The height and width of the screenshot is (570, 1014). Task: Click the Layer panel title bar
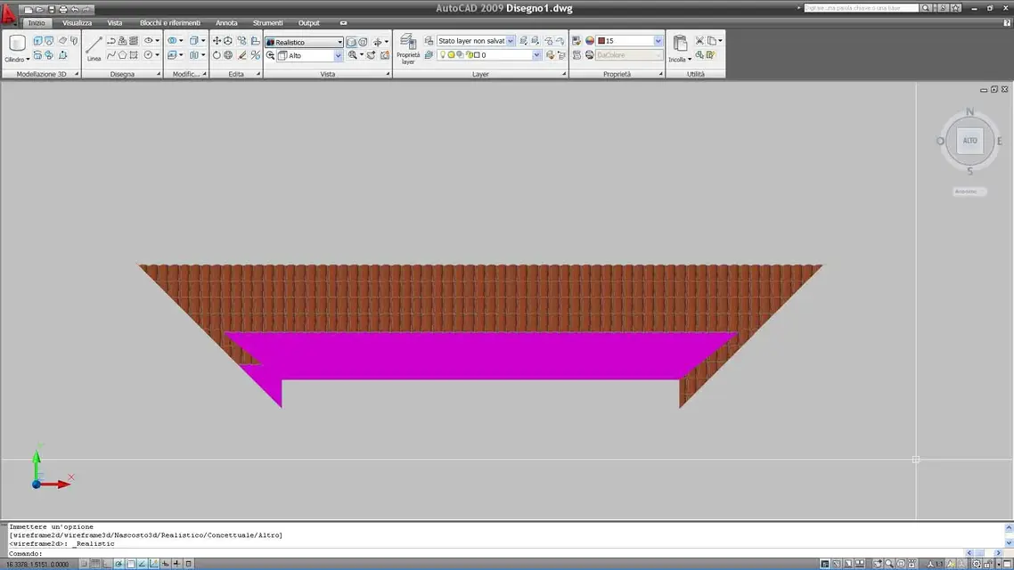tap(480, 74)
